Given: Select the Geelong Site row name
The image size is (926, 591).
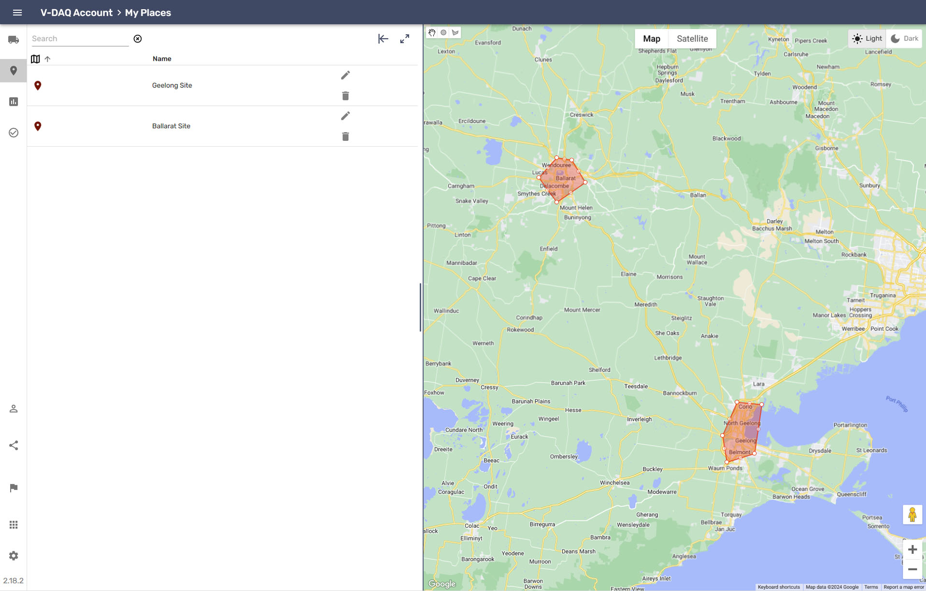Looking at the screenshot, I should pyautogui.click(x=172, y=85).
